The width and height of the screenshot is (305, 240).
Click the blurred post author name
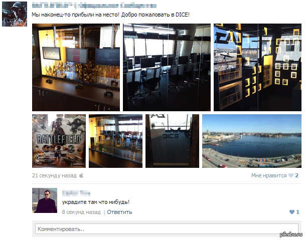coord(94,6)
